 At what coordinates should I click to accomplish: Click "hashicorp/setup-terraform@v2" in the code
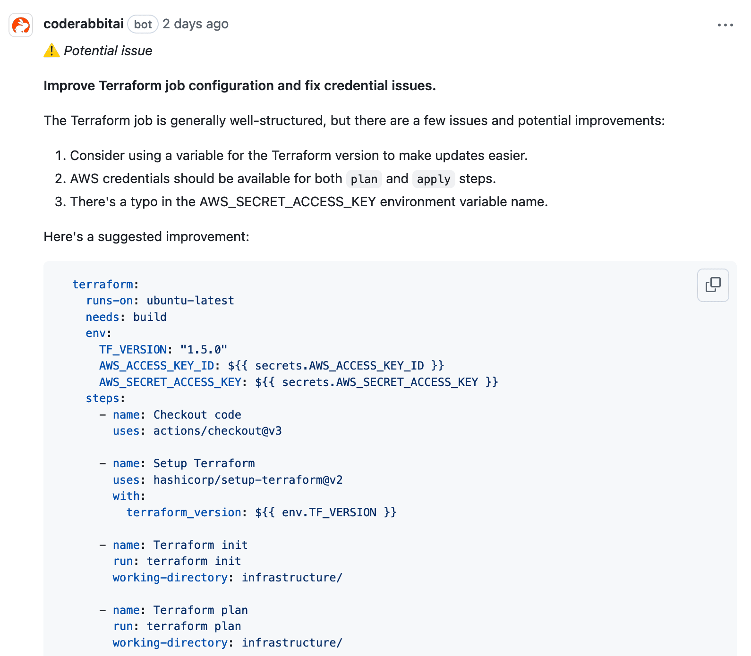(x=248, y=480)
